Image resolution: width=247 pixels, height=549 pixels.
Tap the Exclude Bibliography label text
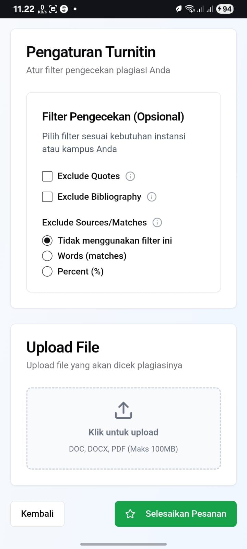(x=99, y=197)
